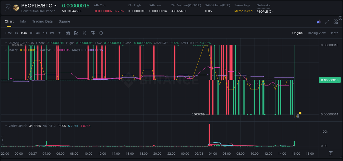
Task: Collapse the main candlestick chart panel
Action: click(x=6, y=43)
